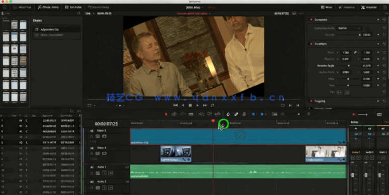Click the Rotation Angle value field

coord(366,66)
